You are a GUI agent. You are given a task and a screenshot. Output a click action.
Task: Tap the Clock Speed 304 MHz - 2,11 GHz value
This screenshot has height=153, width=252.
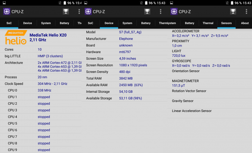(x=52, y=84)
